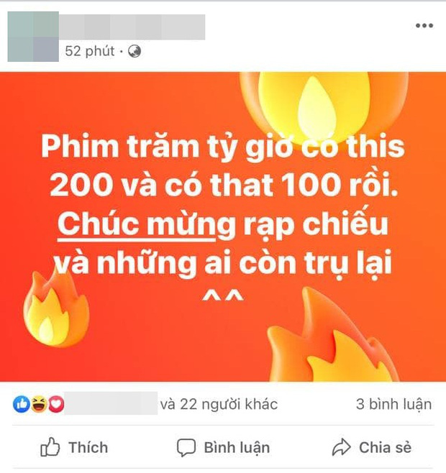Click the share arrow icon

tap(341, 447)
